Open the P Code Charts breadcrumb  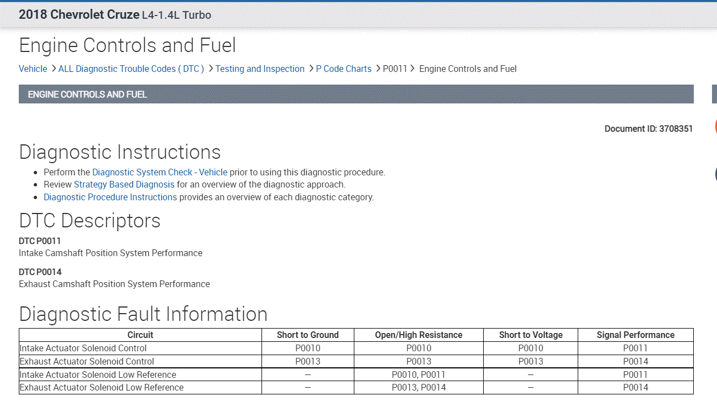point(343,69)
